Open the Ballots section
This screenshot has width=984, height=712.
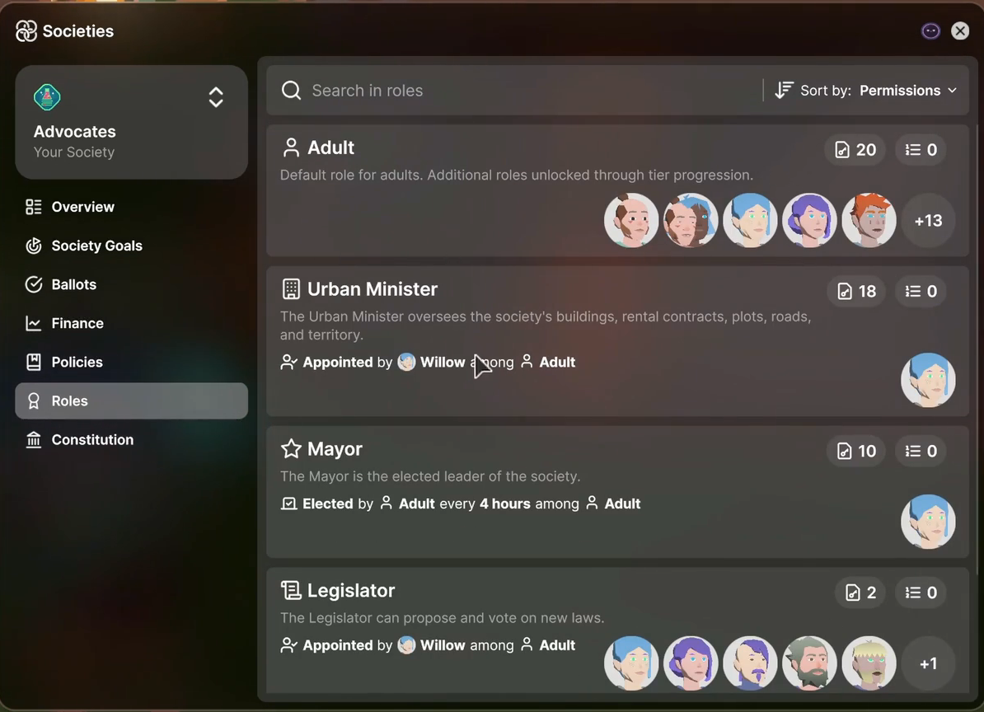click(x=131, y=285)
